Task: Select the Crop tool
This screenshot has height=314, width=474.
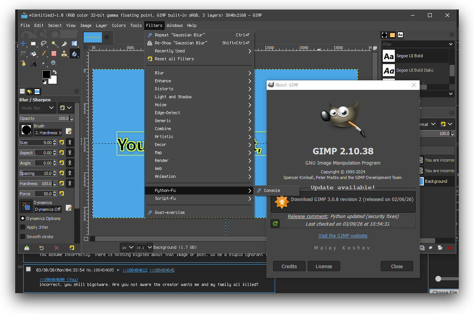Action: (x=64, y=44)
